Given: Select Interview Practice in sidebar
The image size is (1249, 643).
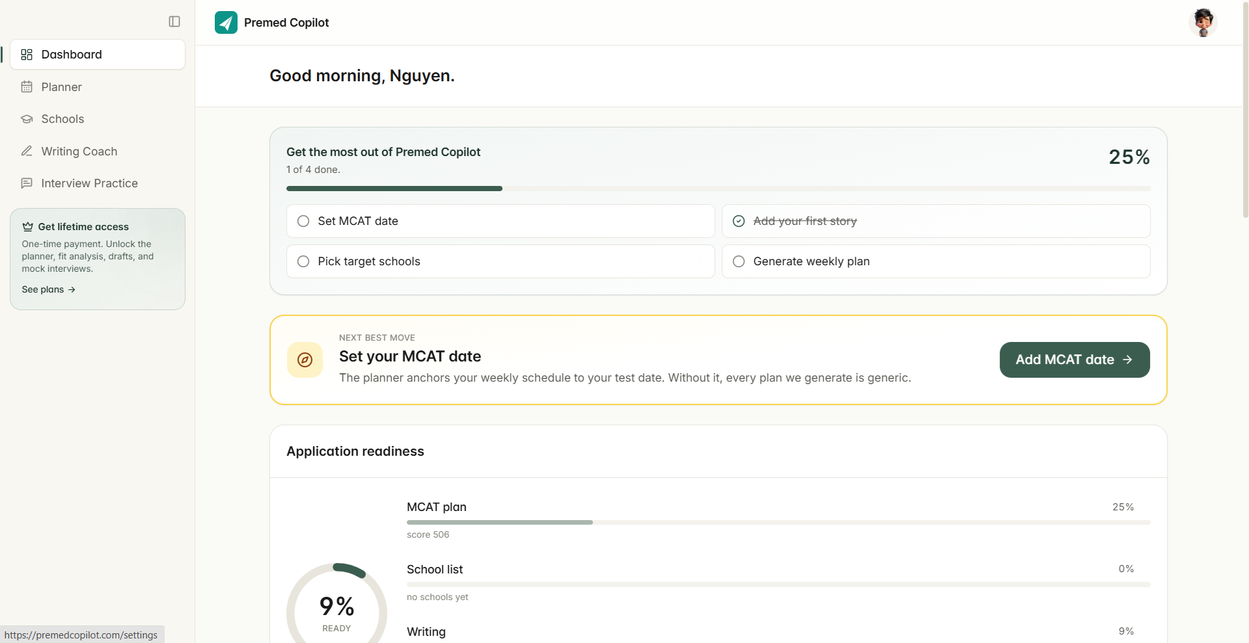Looking at the screenshot, I should (98, 183).
